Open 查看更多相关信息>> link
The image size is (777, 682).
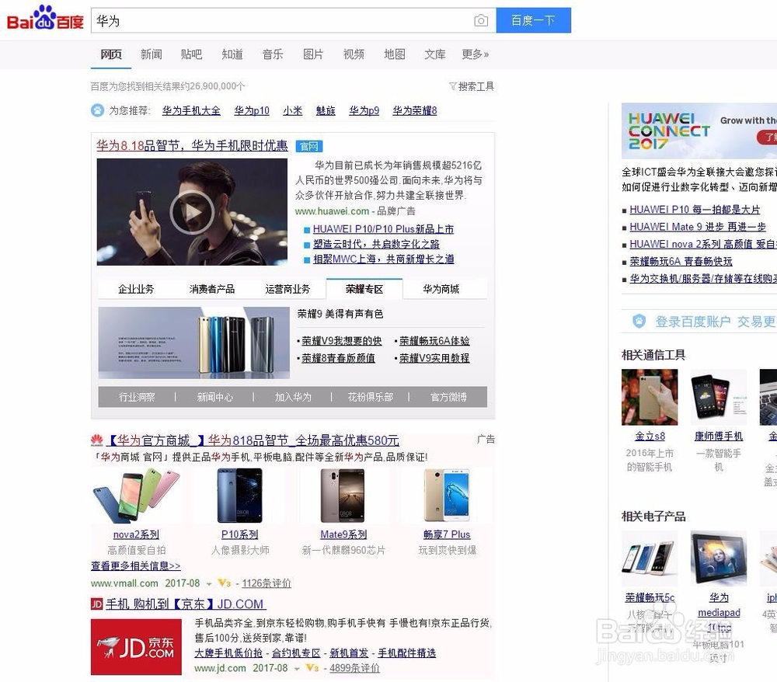click(136, 565)
